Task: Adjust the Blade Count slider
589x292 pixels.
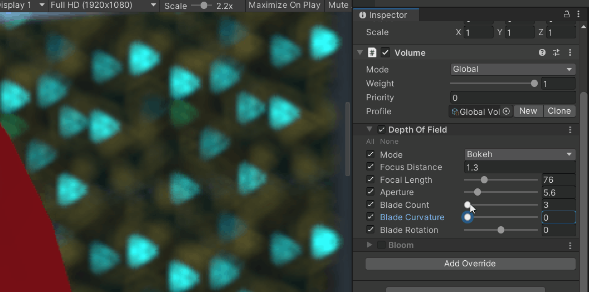Action: [501, 205]
